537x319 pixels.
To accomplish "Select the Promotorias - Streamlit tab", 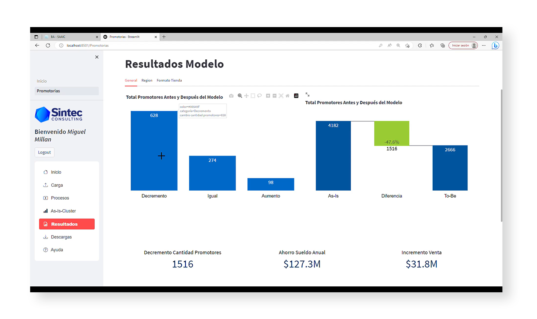I will (130, 37).
